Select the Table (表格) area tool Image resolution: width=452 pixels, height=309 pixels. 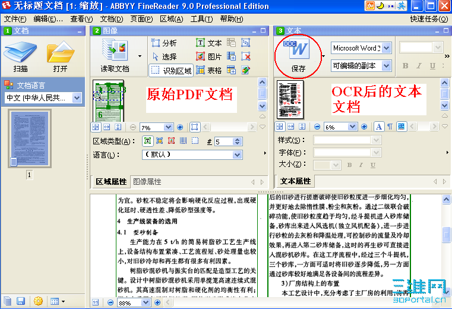coord(209,70)
